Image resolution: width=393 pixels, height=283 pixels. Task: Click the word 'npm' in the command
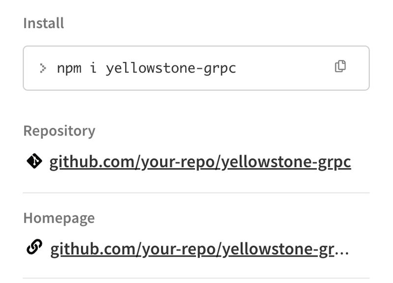(69, 69)
